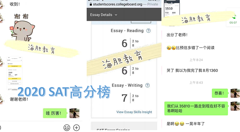240x132 pixels.
Task: Open the emoji picker smiley icon
Action: pos(67,127)
